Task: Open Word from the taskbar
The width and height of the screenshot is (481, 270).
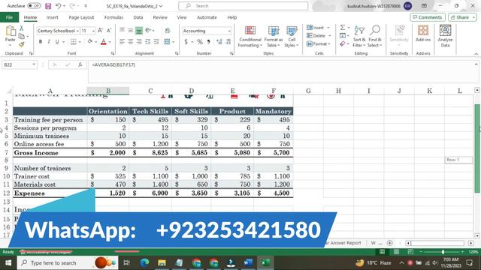Action: coord(248,262)
